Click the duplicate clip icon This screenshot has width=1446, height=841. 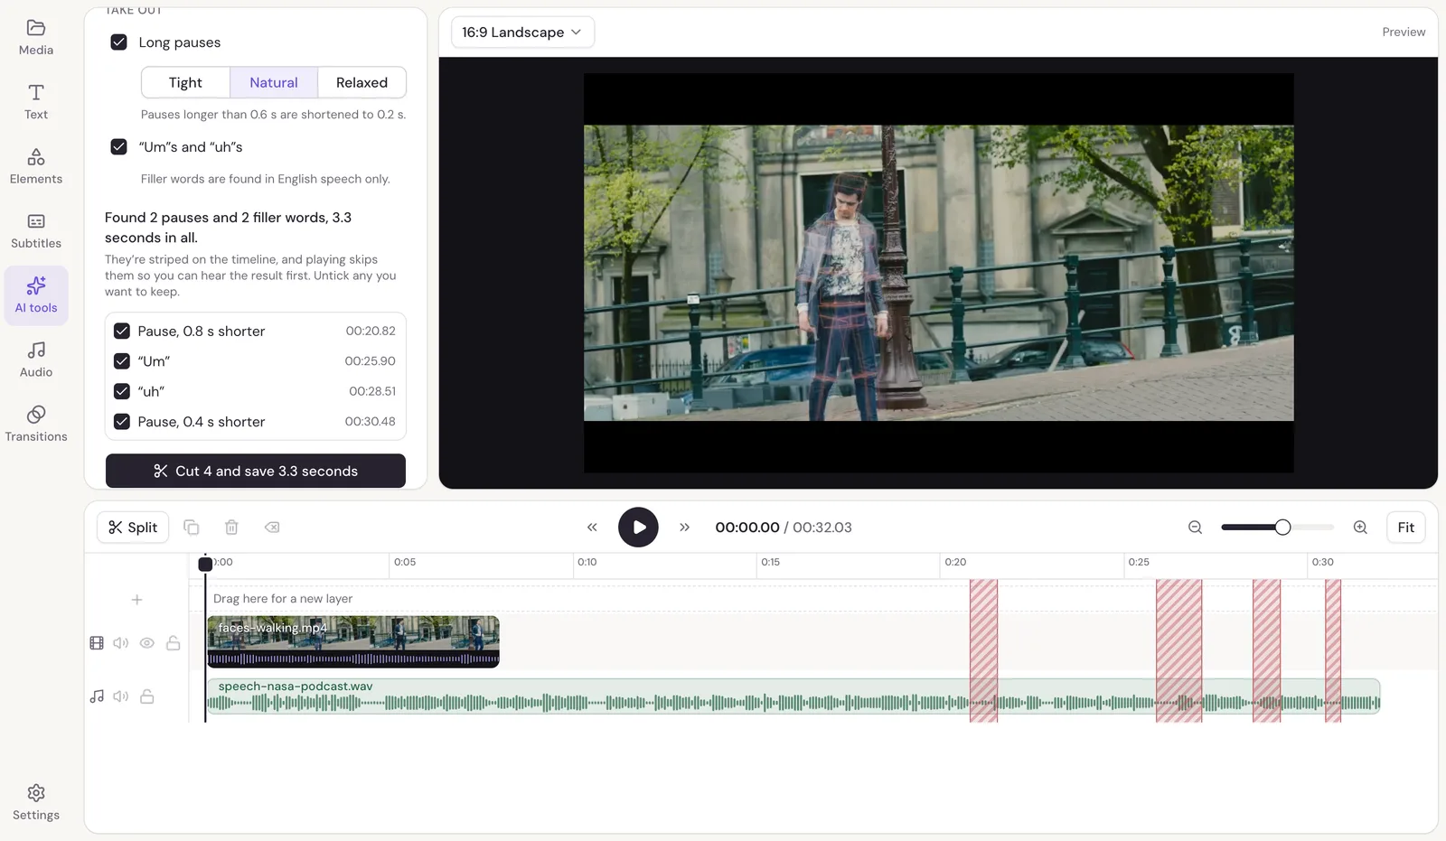[192, 528]
